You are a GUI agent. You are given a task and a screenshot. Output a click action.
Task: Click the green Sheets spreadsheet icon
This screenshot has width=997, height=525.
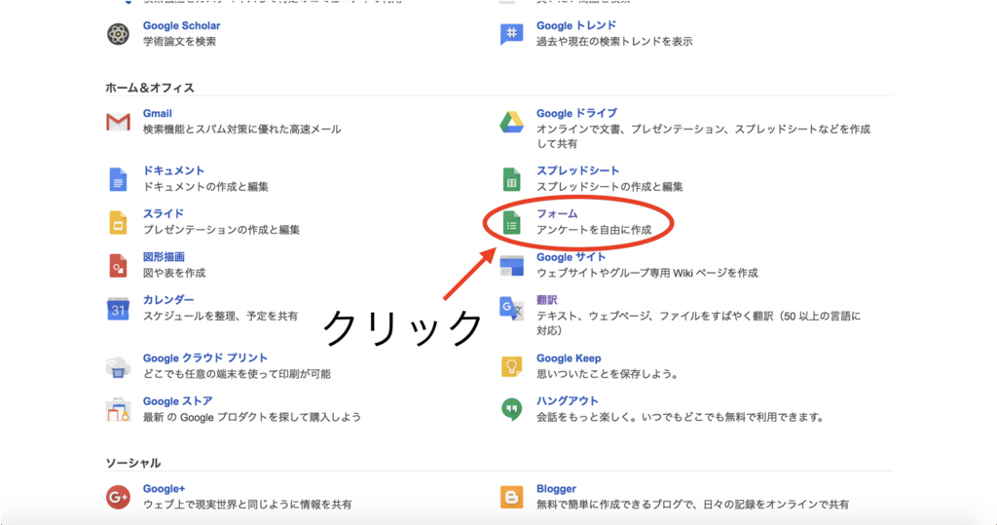pos(511,179)
